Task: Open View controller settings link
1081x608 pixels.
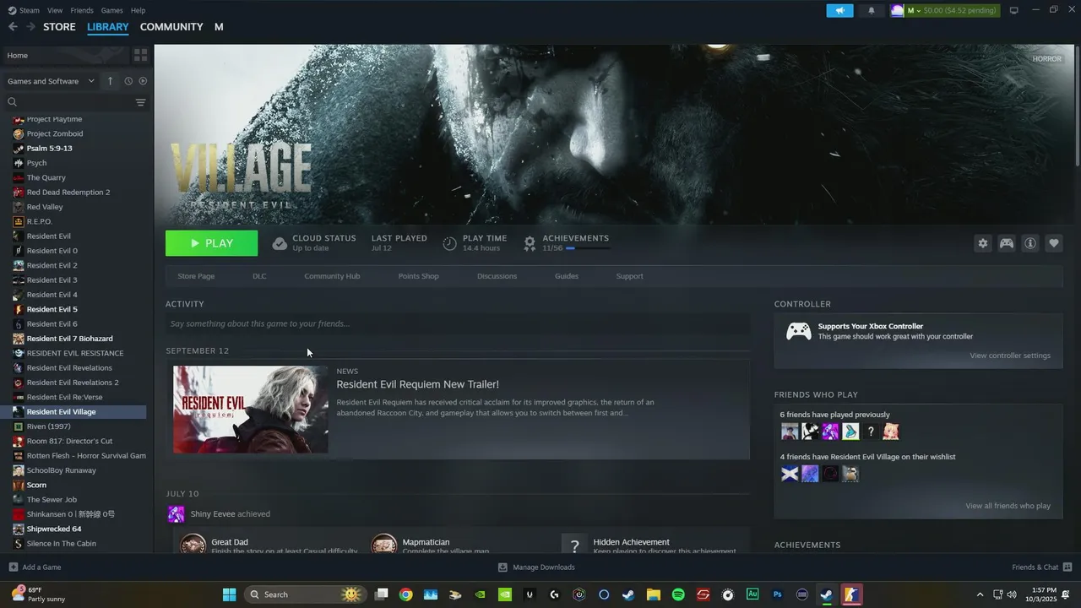Action: [1010, 356]
